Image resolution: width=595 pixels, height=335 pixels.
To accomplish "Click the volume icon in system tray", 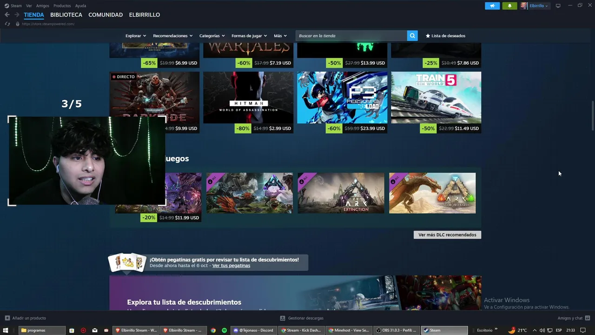I will coord(542,330).
